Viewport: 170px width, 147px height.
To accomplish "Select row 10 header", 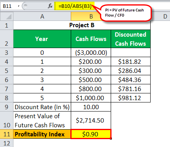I will coord(7,121).
